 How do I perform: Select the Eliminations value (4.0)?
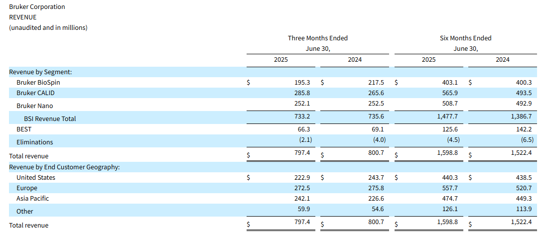tap(379, 139)
